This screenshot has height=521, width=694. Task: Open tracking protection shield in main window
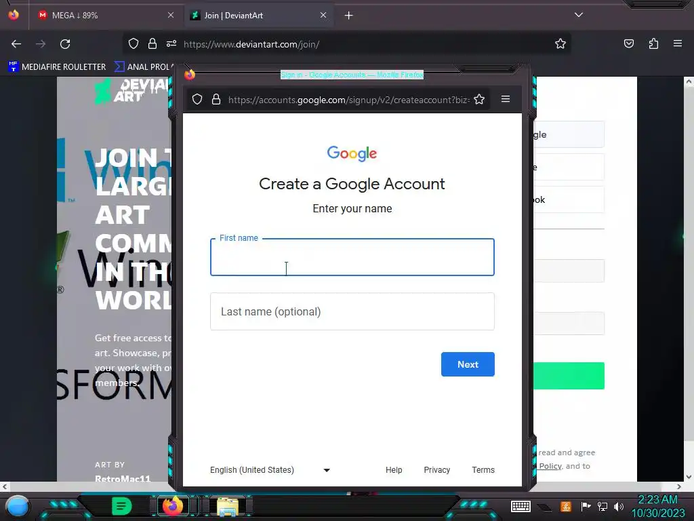134,43
